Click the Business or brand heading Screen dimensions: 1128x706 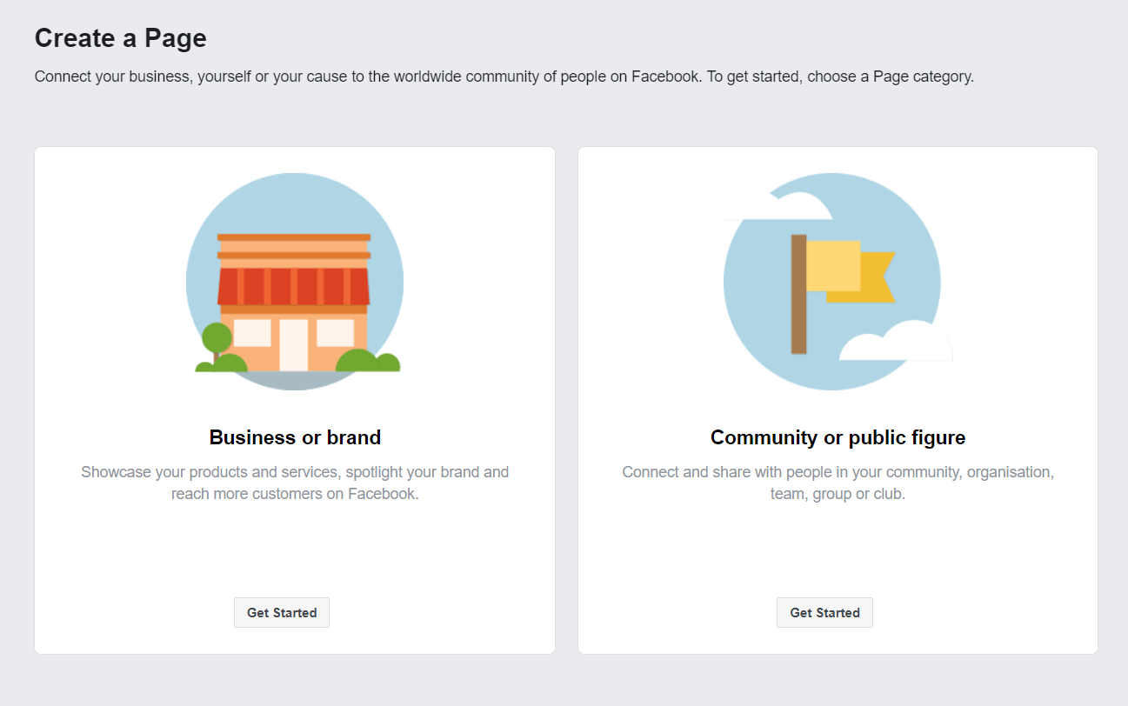295,437
